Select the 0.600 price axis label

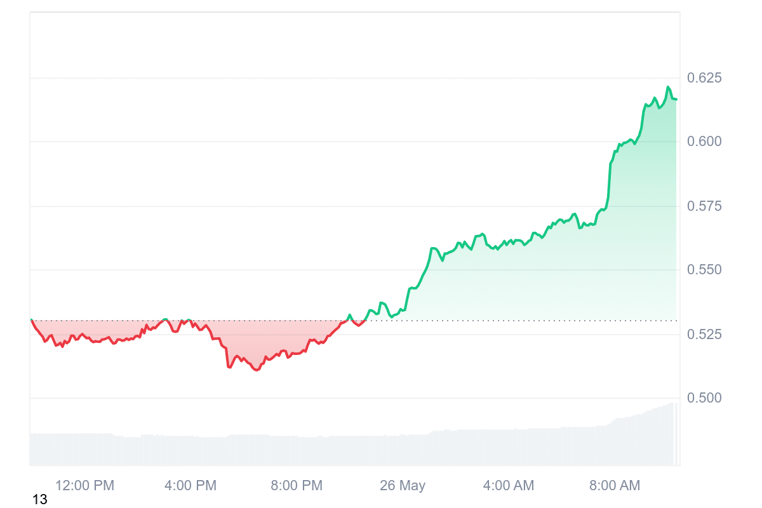pos(705,141)
